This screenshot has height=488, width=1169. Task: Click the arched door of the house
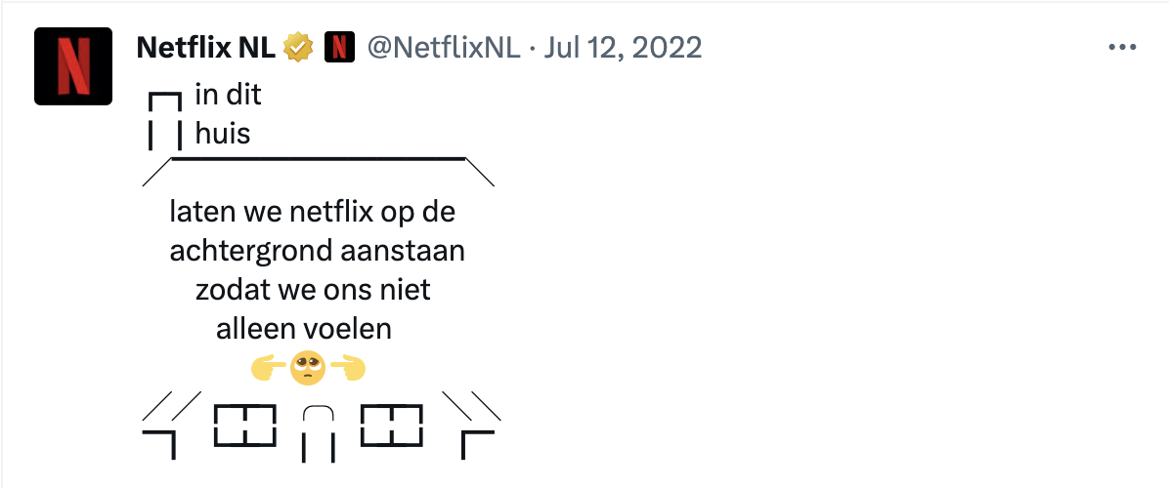coord(319,433)
